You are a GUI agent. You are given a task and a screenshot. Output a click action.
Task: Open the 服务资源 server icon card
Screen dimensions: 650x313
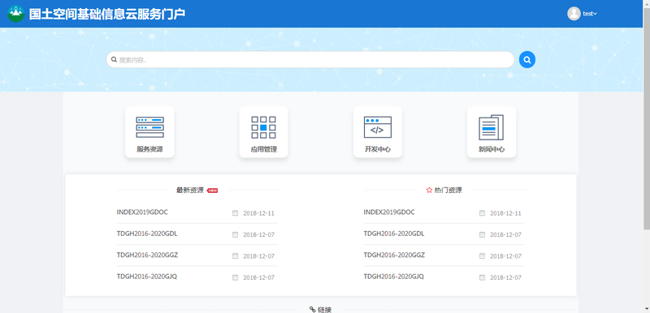149,132
